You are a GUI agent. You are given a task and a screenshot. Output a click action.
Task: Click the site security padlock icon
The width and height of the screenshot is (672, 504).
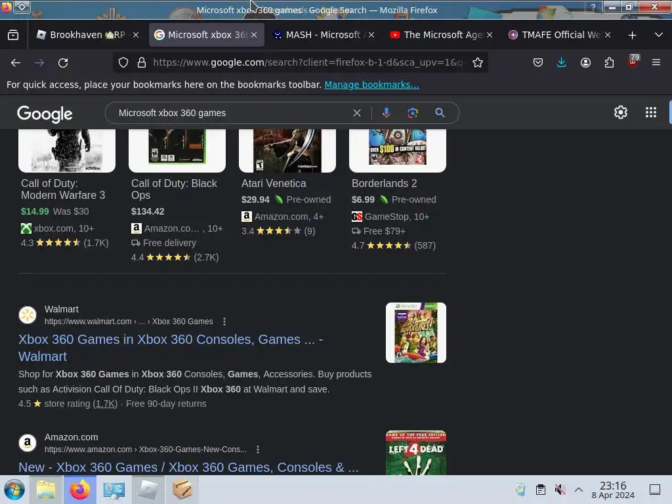142,62
